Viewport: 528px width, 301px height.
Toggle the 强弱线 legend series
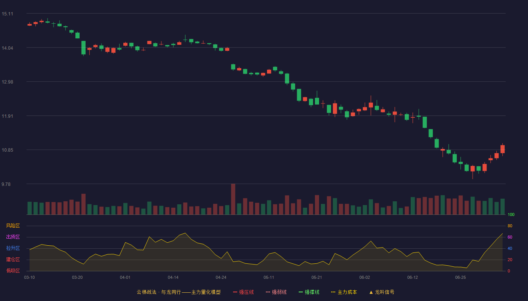pyautogui.click(x=276, y=292)
